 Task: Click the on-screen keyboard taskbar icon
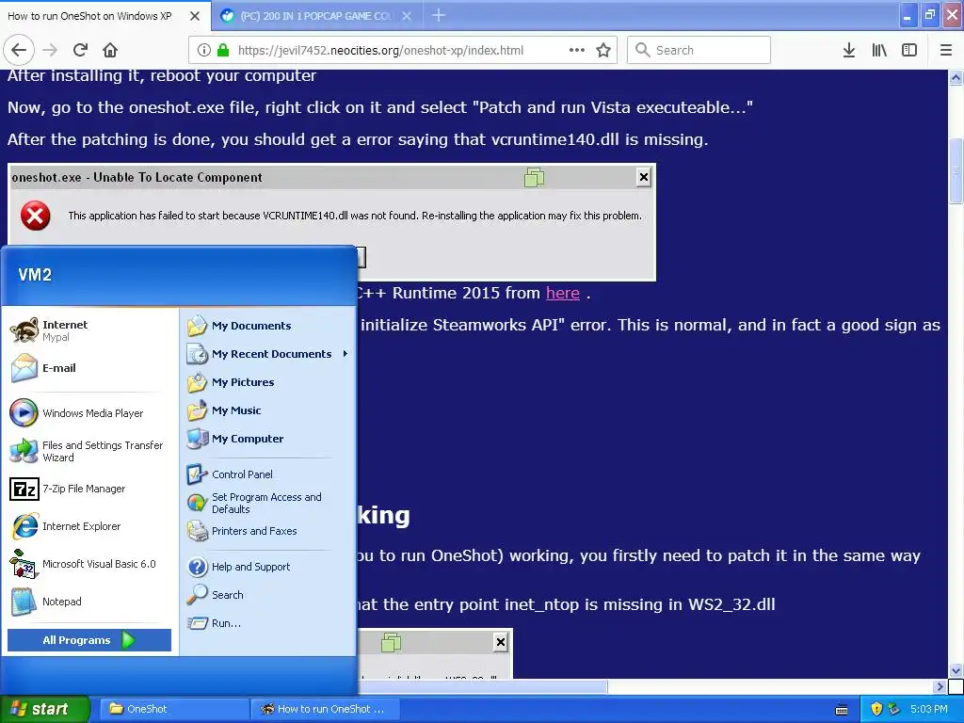coord(842,710)
